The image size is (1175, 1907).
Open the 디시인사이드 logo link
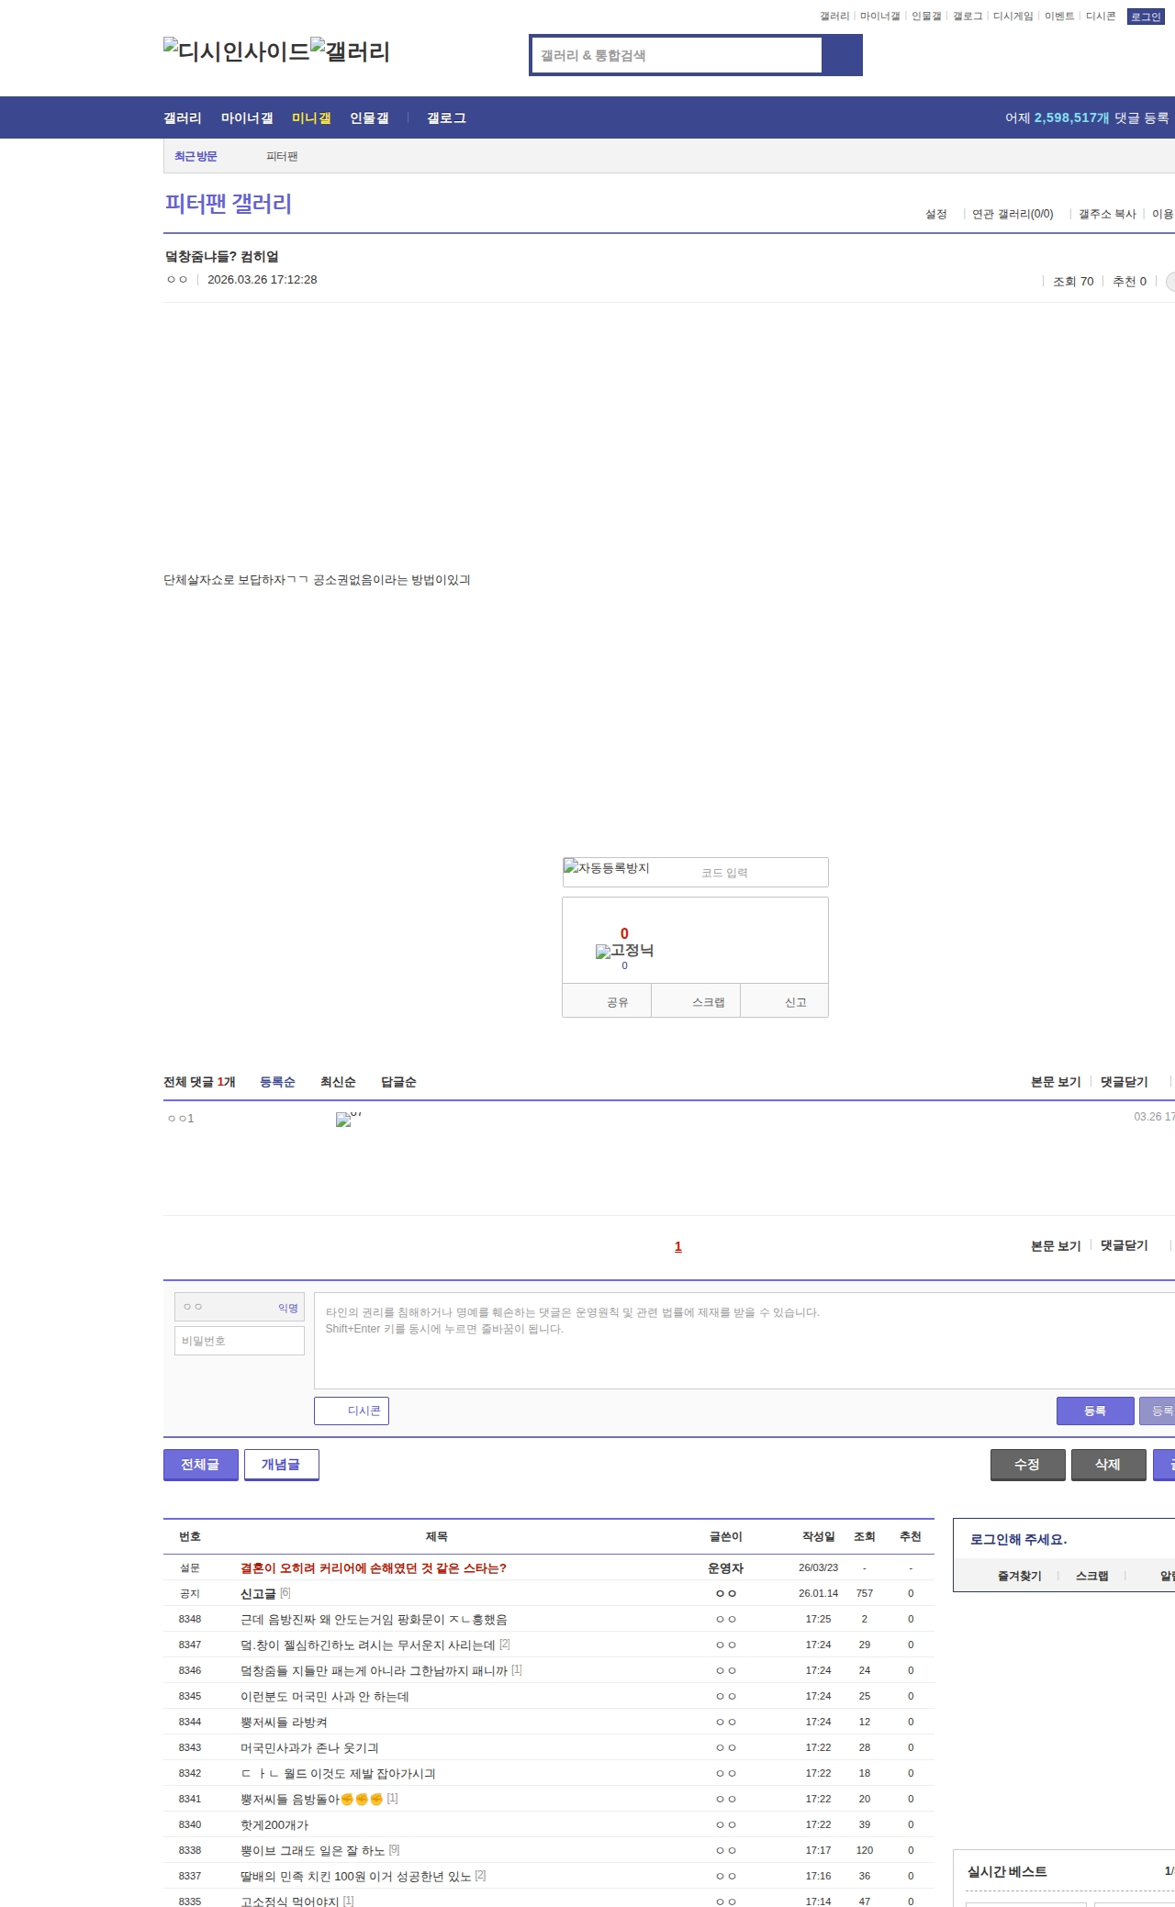237,51
